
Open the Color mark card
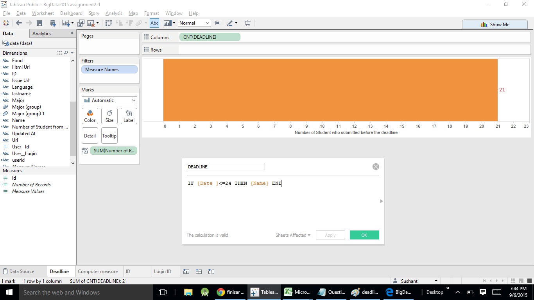[x=90, y=116]
